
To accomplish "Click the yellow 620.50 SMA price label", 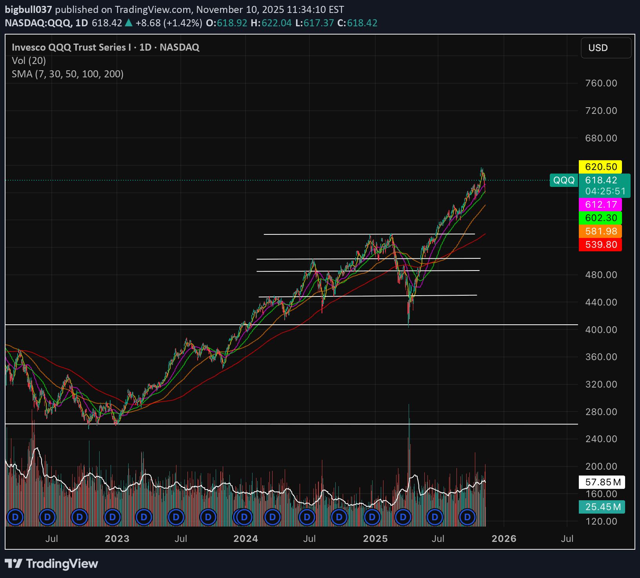I will coord(600,167).
